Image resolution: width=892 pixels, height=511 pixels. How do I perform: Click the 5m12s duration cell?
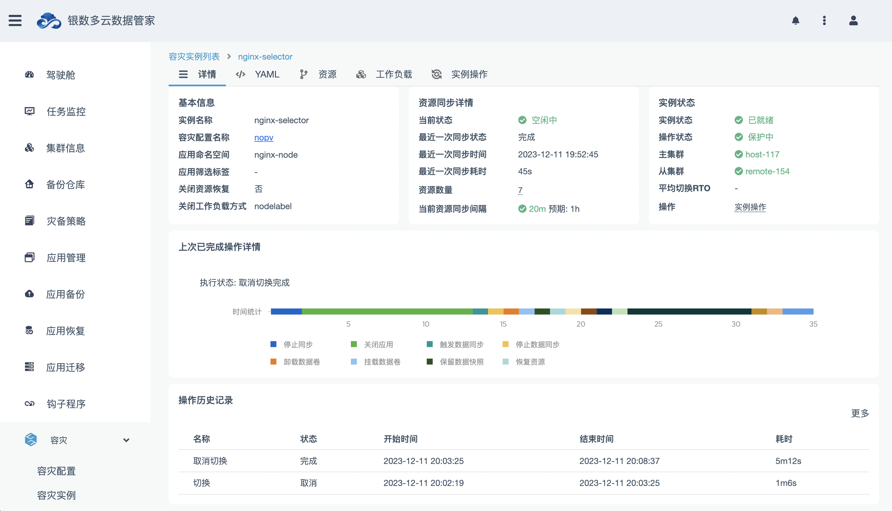click(788, 461)
